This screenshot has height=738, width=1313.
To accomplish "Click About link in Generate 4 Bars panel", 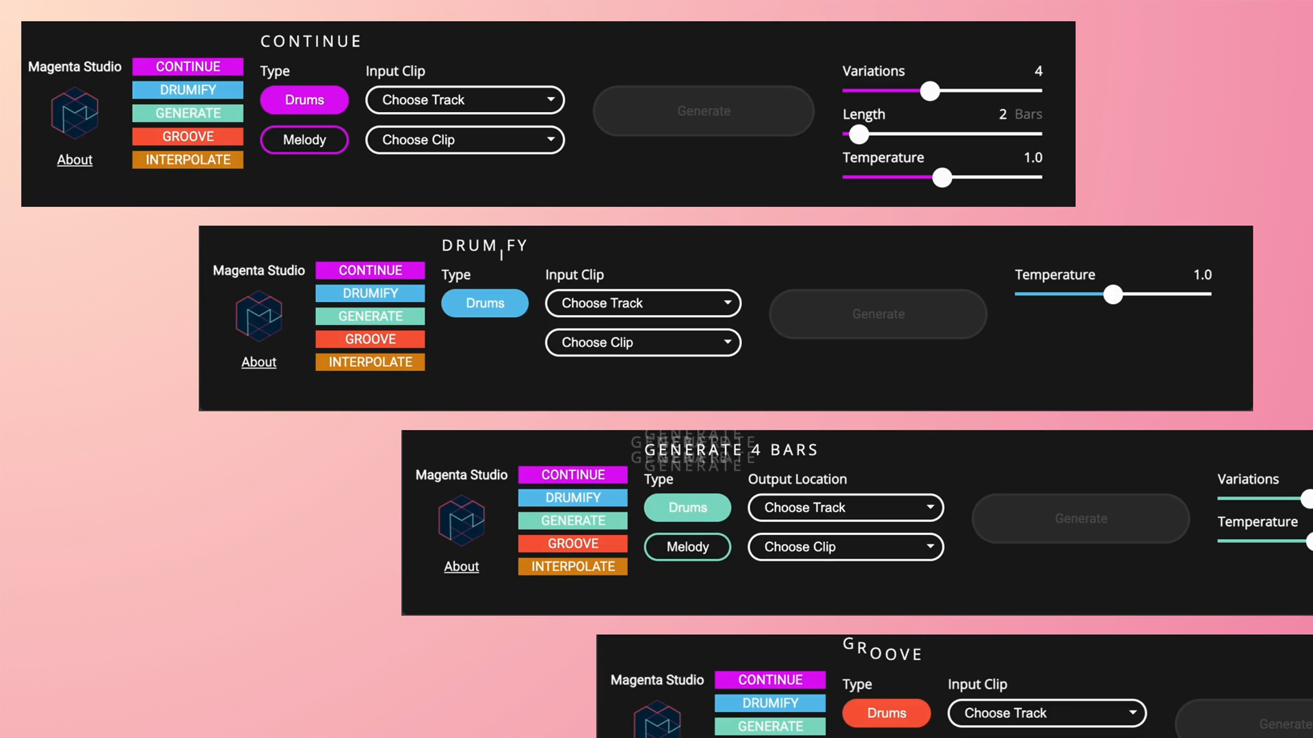I will 461,566.
